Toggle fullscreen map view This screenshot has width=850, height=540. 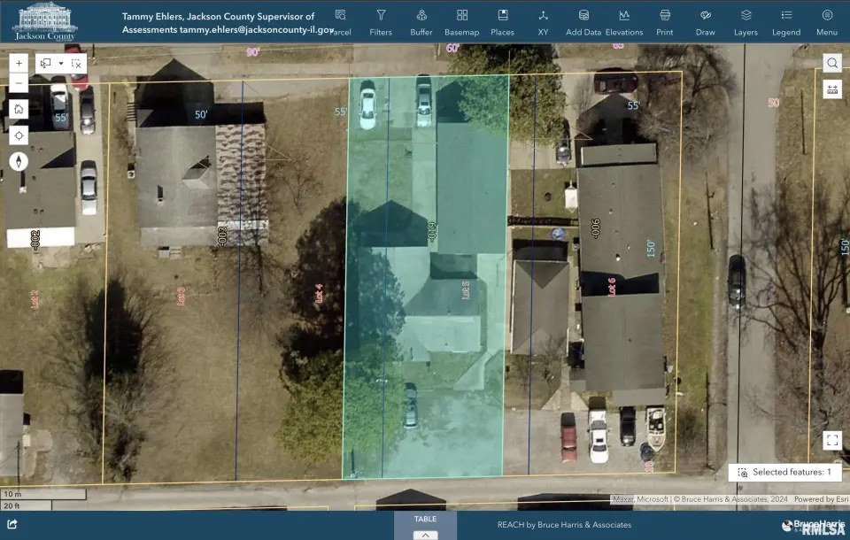tap(831, 440)
